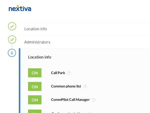Click the partially visible help icon at bottom
Screen dimensions: 150x113
tap(90, 112)
